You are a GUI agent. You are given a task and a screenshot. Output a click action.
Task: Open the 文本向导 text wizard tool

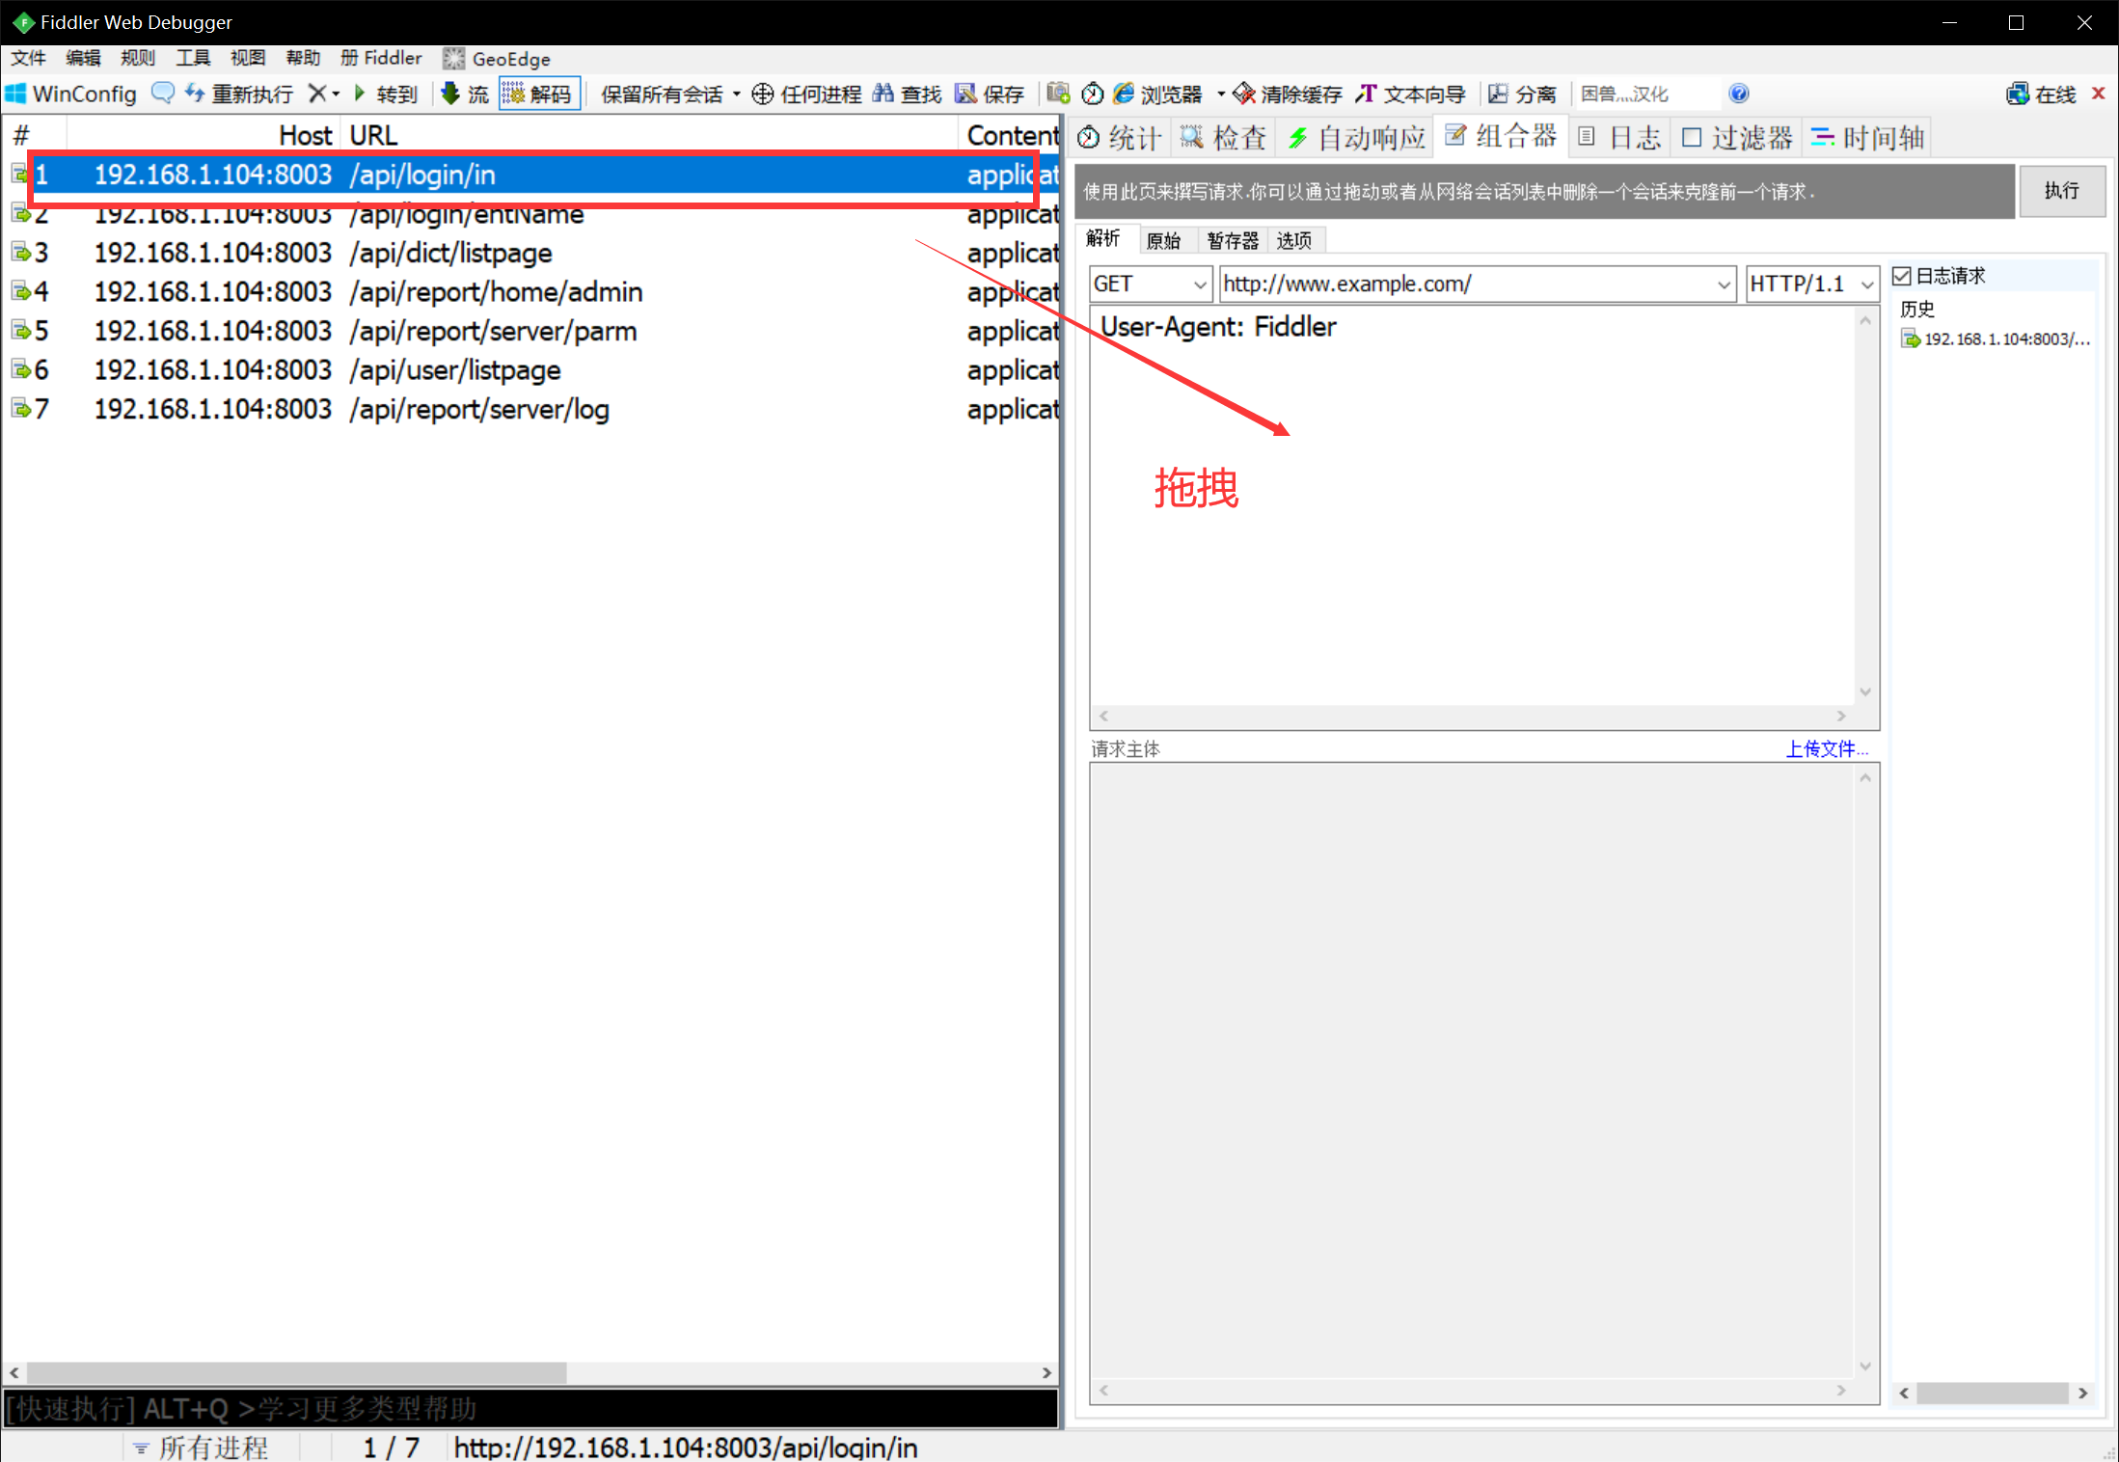(1410, 94)
